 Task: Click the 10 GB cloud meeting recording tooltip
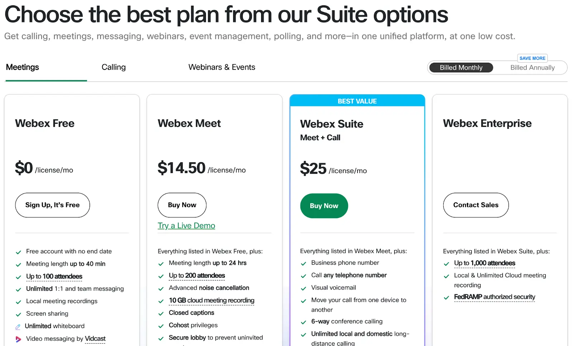pyautogui.click(x=211, y=301)
